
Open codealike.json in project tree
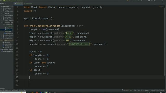pos(8,44)
